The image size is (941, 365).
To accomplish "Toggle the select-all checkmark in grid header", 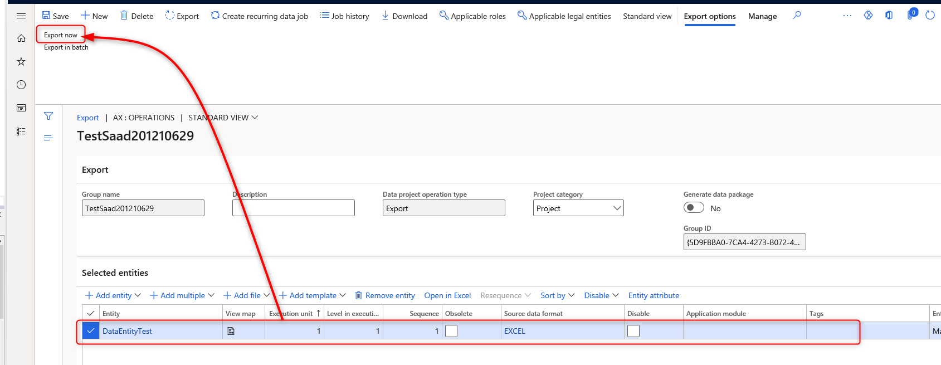I will [x=91, y=313].
